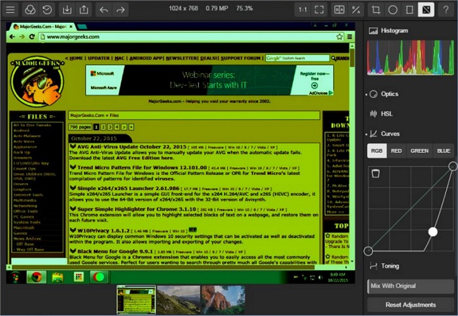Select the top-right curve endpoint
Image resolution: width=458 pixels, height=316 pixels.
click(453, 166)
